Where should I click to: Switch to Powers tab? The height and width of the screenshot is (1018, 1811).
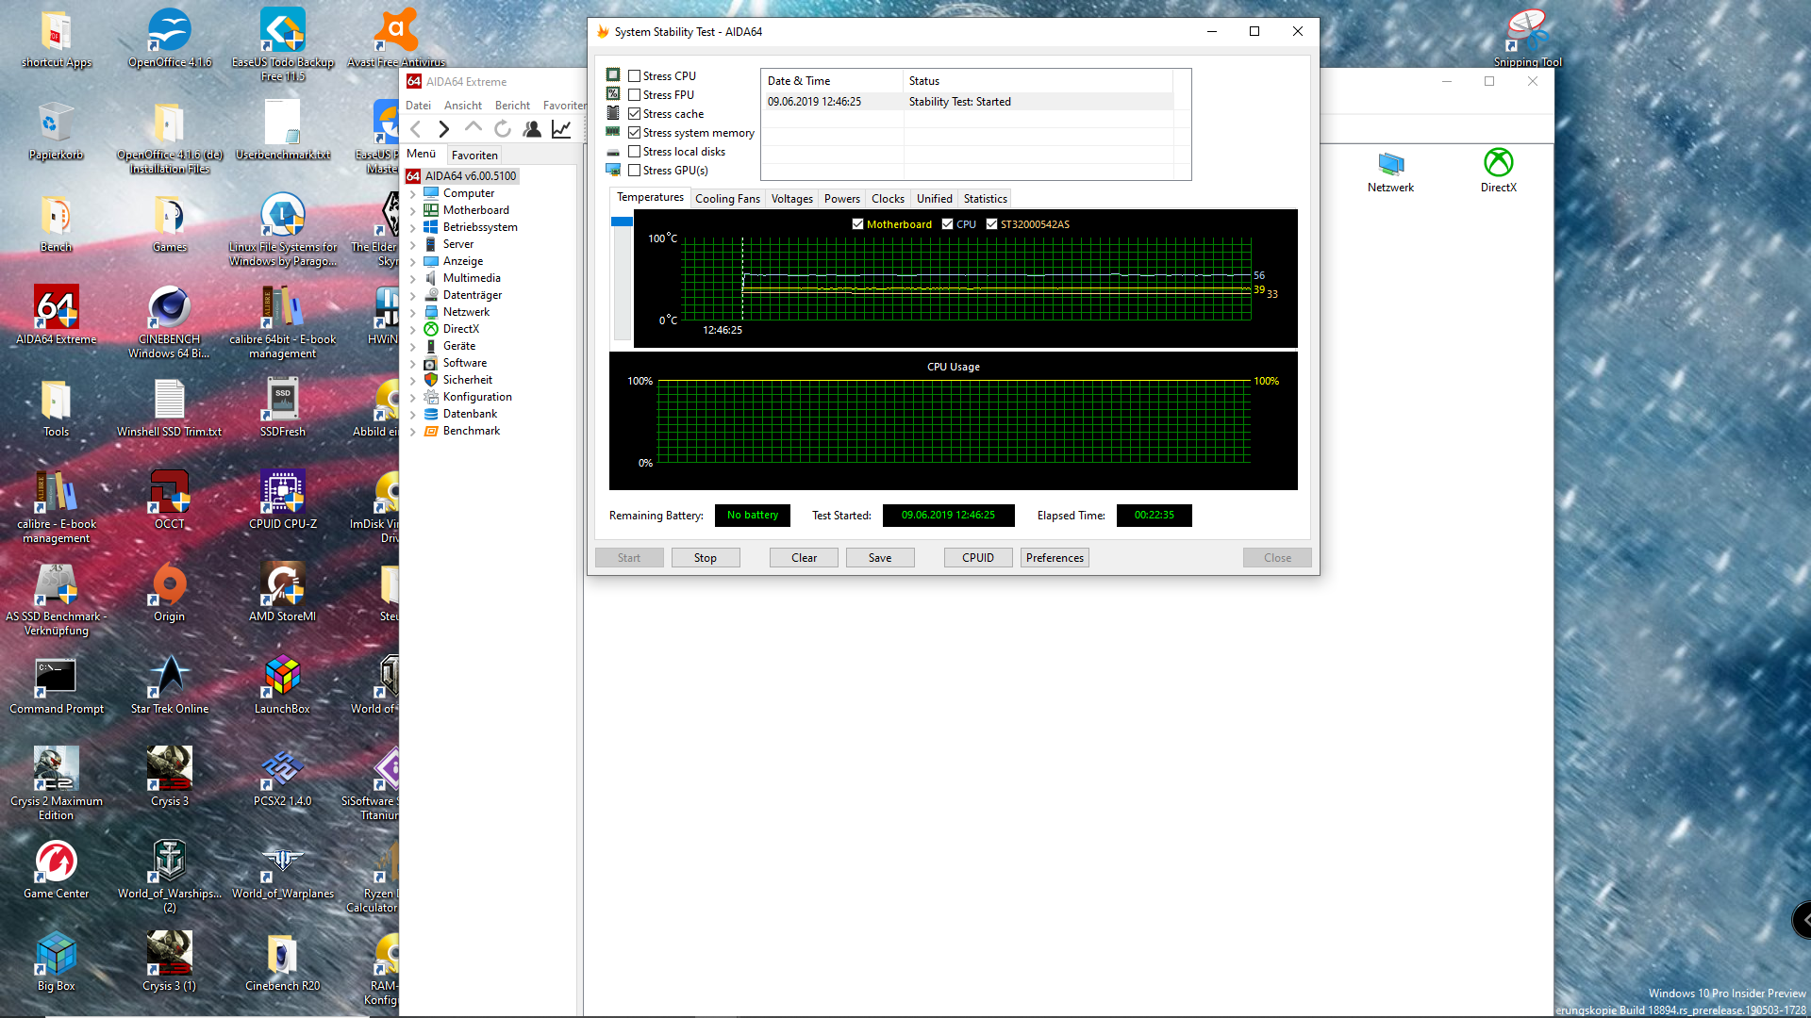[x=841, y=199]
